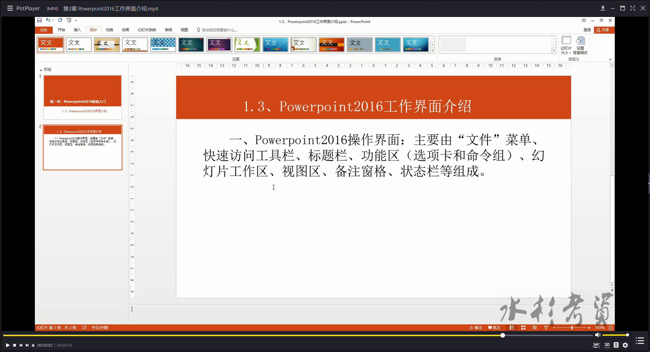Click the zoom in plus button

pyautogui.click(x=589, y=328)
